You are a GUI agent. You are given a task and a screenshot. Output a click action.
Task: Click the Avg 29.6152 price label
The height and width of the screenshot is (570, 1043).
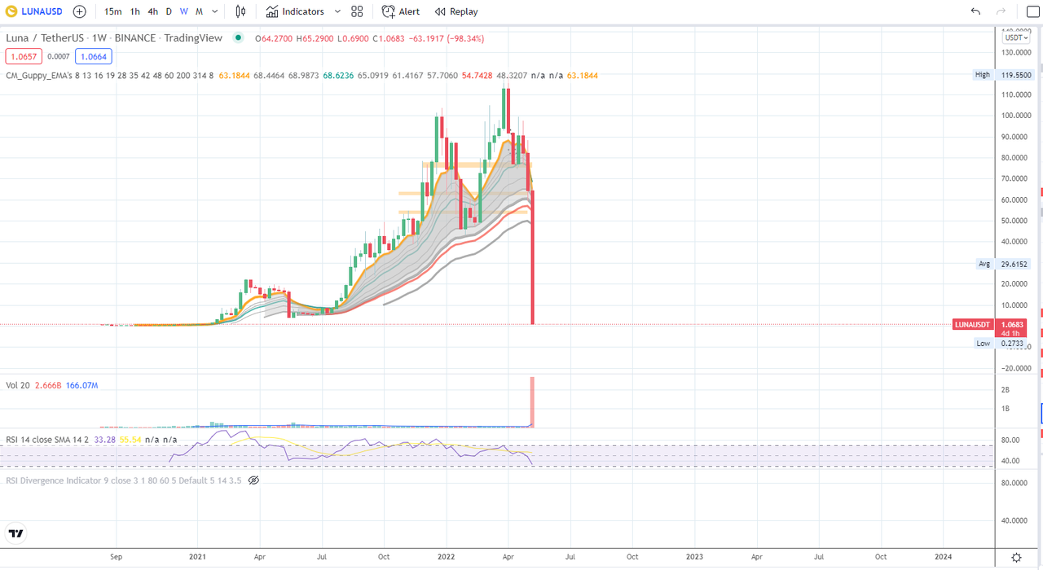tap(1003, 264)
